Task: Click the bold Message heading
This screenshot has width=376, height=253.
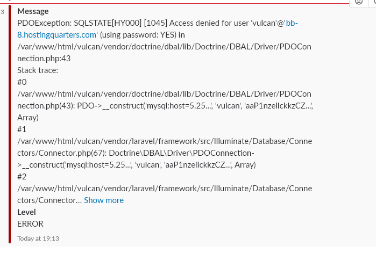Action: 33,11
